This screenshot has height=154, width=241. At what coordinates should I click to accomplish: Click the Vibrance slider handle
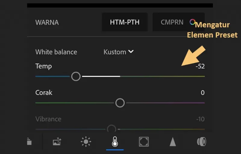click(x=111, y=129)
